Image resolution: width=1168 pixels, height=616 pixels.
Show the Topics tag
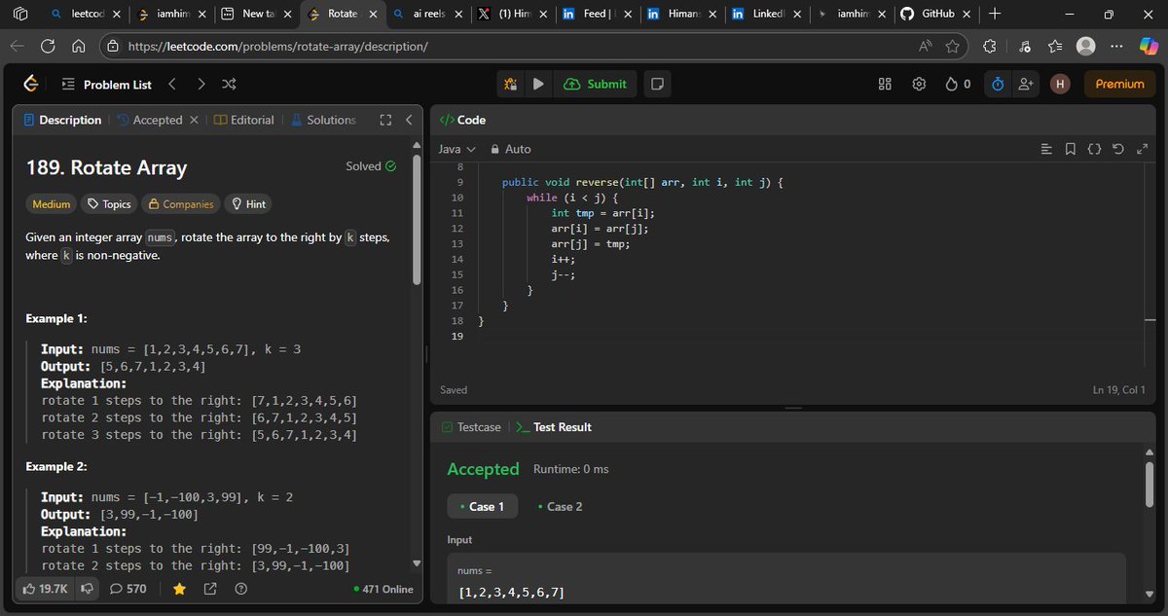[x=109, y=204]
